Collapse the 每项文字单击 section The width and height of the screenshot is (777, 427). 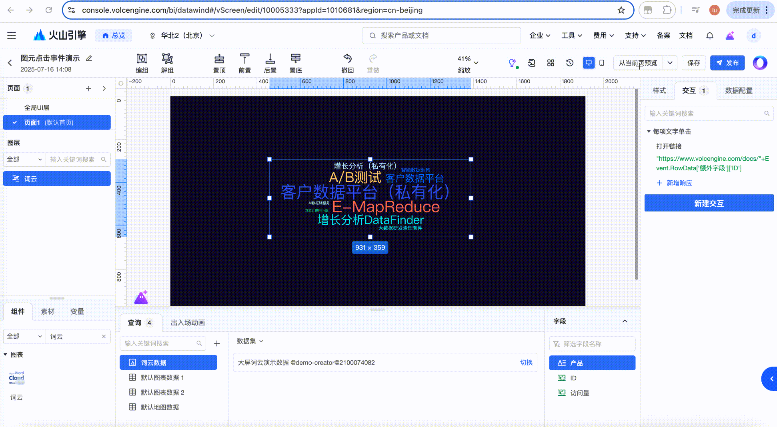[649, 132]
